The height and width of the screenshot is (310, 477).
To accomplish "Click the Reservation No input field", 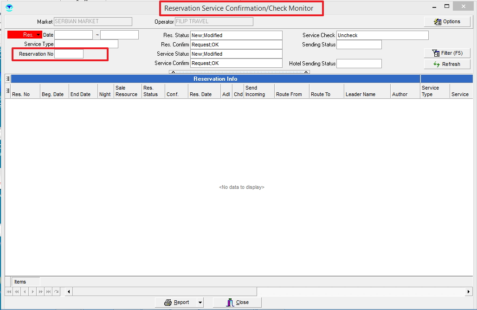I will click(x=69, y=54).
